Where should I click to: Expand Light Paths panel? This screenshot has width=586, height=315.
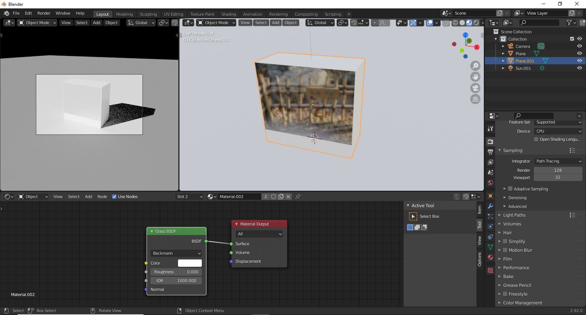pos(514,215)
